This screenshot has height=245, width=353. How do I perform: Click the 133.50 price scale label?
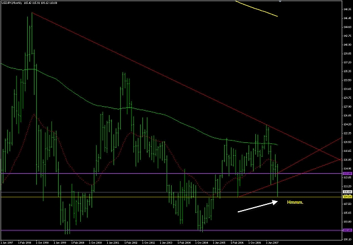pos(348,80)
